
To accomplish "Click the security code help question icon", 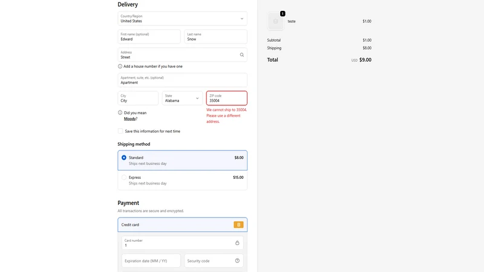I will [237, 261].
